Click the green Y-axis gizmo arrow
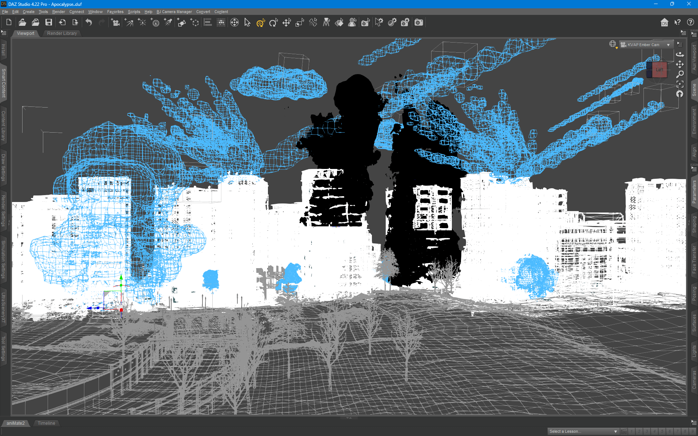Image resolution: width=698 pixels, height=436 pixels. [121, 278]
